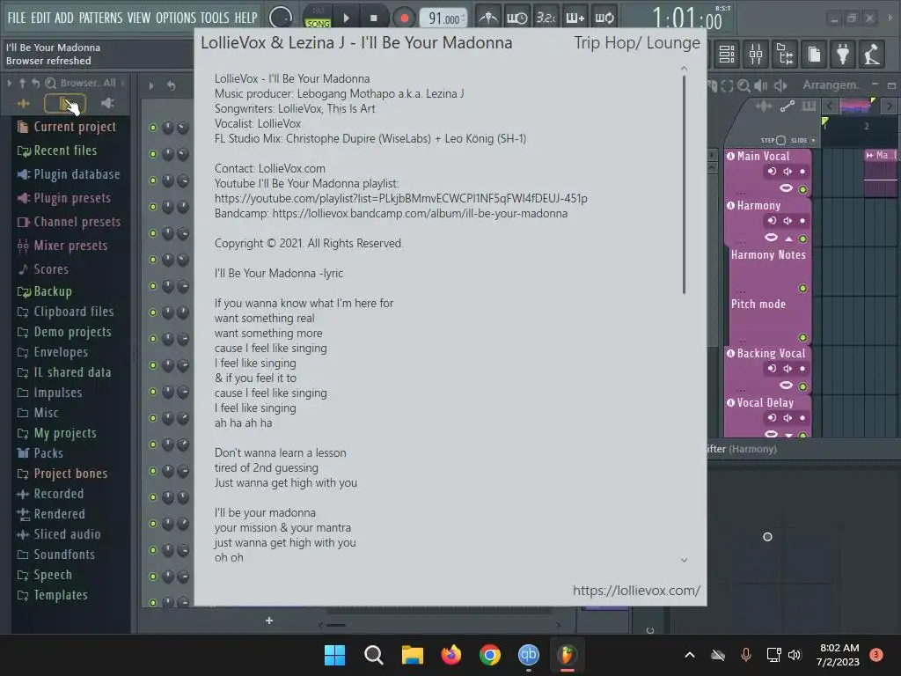Stop playback in the transport bar
Viewport: 901px width, 676px height.
click(373, 18)
